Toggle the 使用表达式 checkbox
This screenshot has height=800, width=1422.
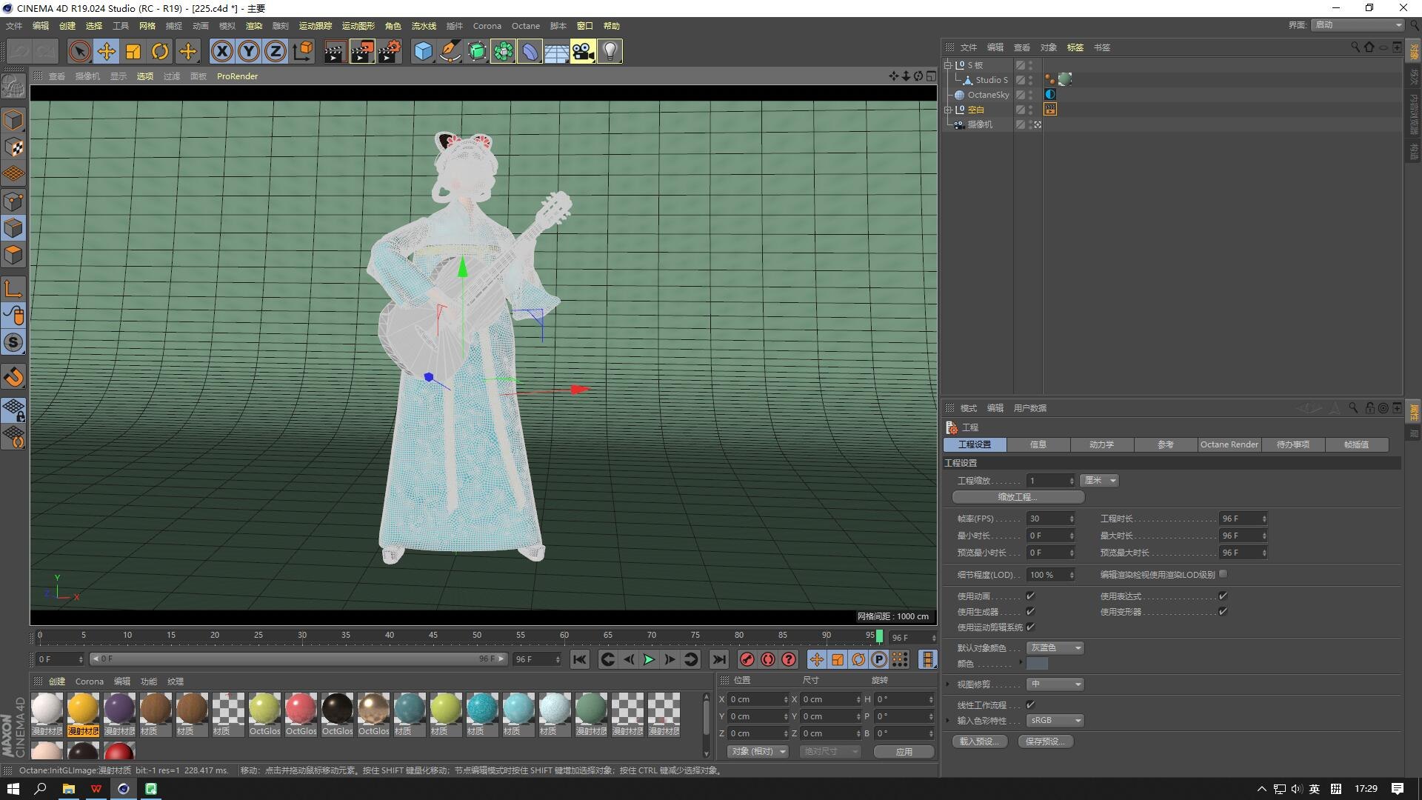(1223, 596)
